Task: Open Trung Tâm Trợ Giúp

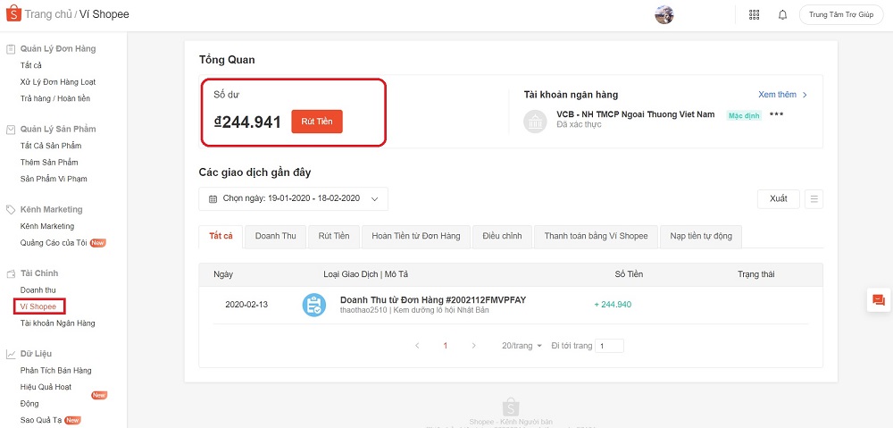Action: [841, 15]
